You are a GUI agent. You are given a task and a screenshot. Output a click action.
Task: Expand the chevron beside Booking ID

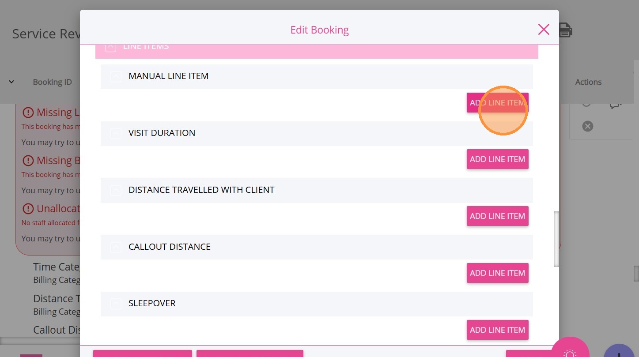[x=11, y=82]
